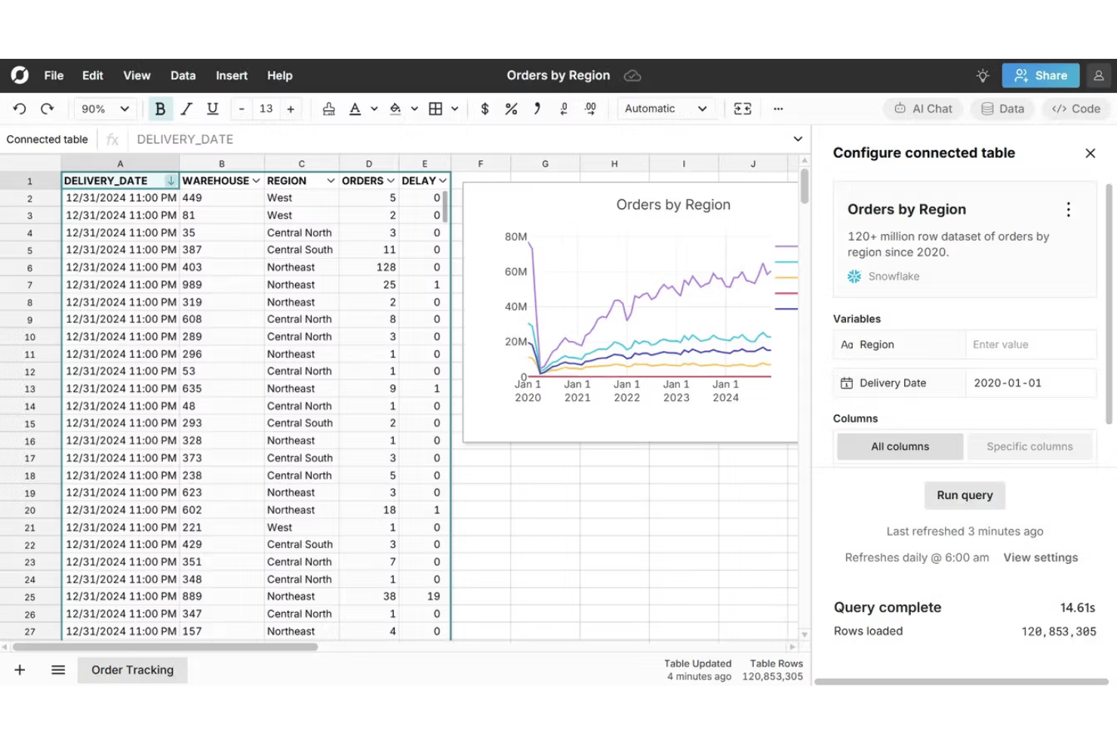The width and height of the screenshot is (1117, 745).
Task: Toggle underline formatting
Action: click(x=213, y=109)
